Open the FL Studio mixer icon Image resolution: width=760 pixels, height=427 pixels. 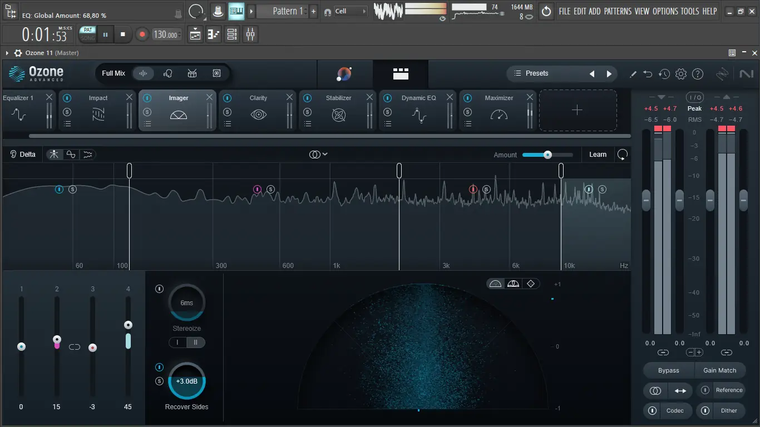tap(250, 34)
